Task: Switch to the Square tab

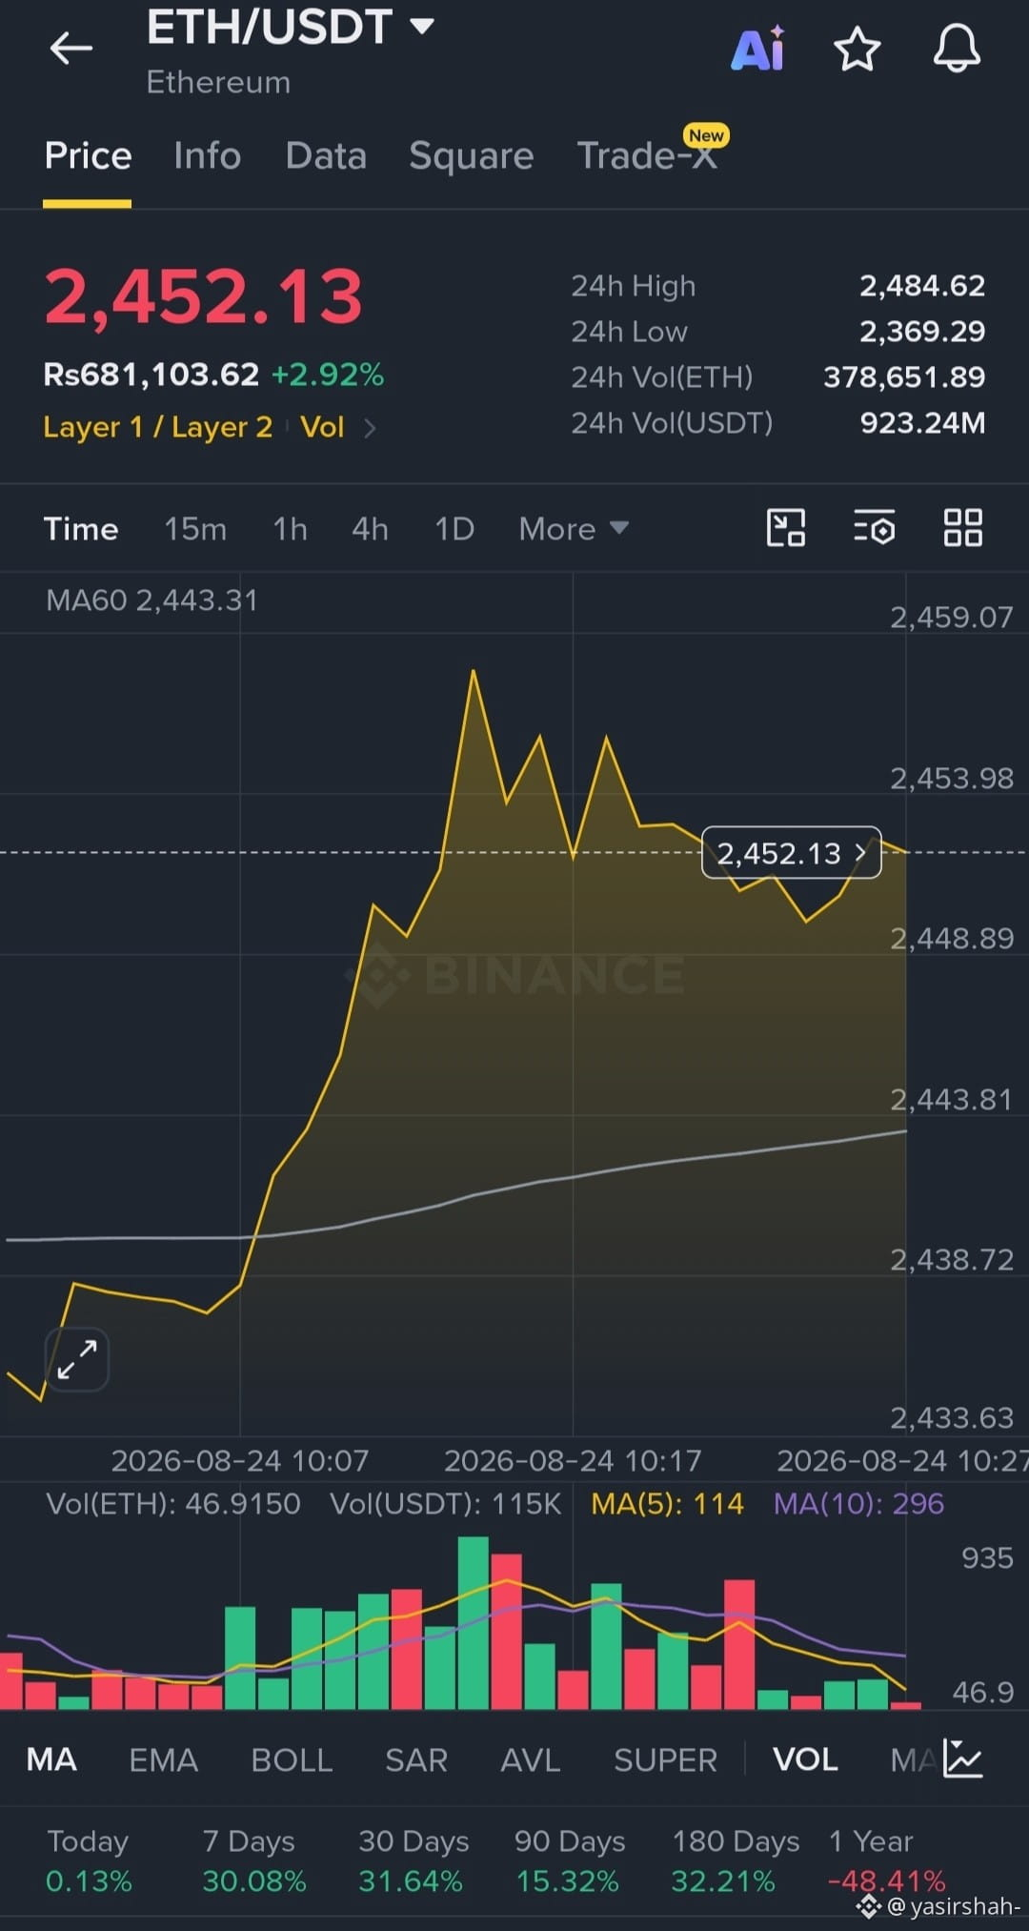Action: 471,155
